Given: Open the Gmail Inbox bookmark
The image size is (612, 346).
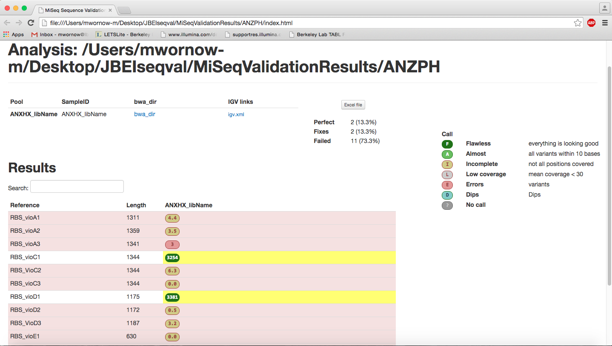Looking at the screenshot, I should (x=60, y=34).
